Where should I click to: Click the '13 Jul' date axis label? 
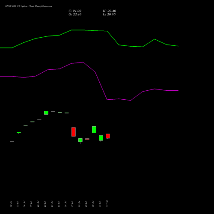(45, 204)
